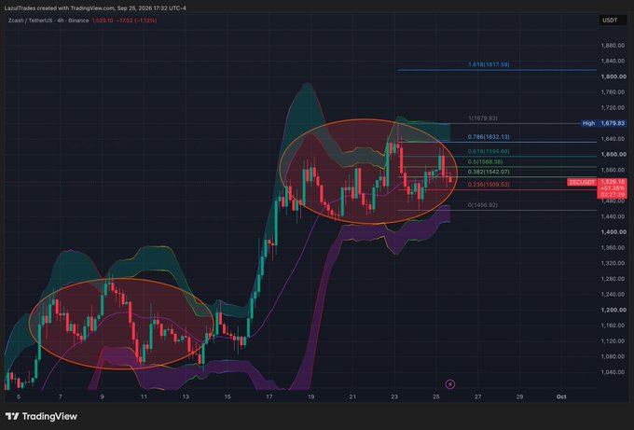The image size is (634, 430).
Task: Click the 9 date label on the time axis
Action: (102, 396)
